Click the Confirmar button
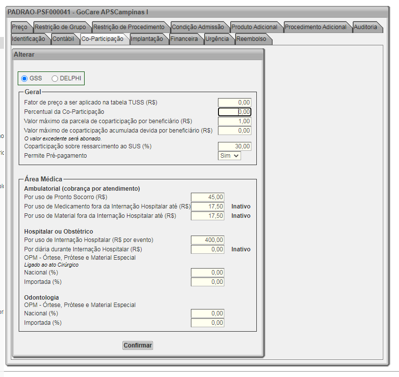Viewport: 399px width, 377px height. point(138,345)
